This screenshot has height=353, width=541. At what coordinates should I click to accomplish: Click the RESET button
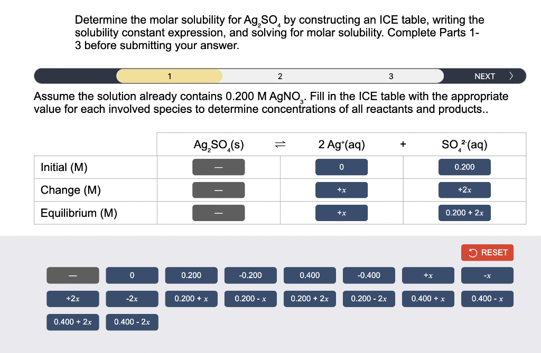click(x=487, y=252)
